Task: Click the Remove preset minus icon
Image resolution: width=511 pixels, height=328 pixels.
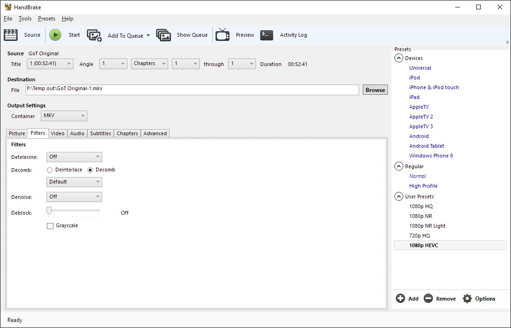Action: click(428, 299)
